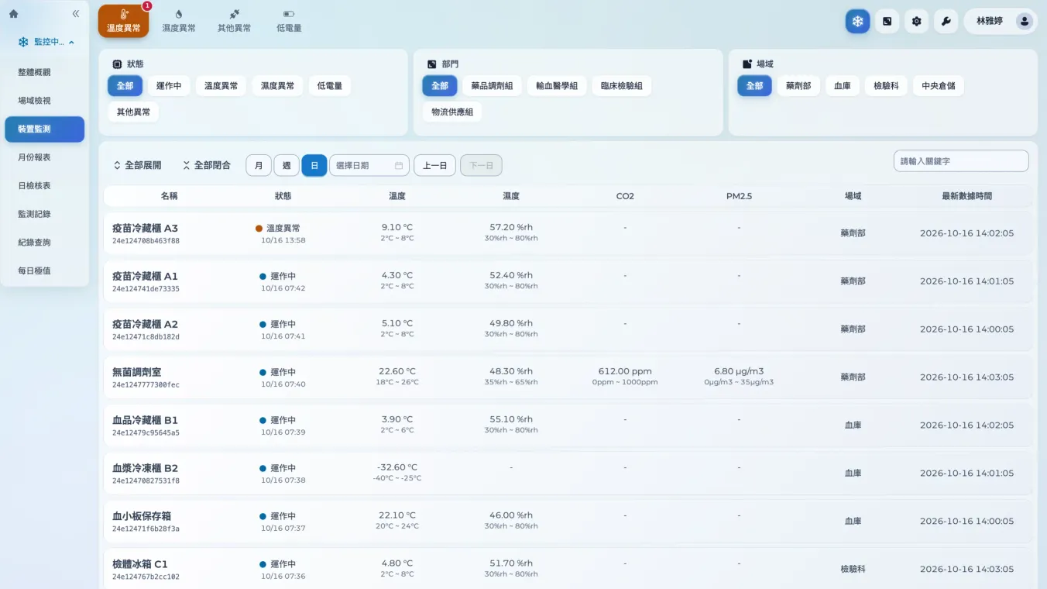Switch to 週 view
The image size is (1047, 589).
coord(287,165)
